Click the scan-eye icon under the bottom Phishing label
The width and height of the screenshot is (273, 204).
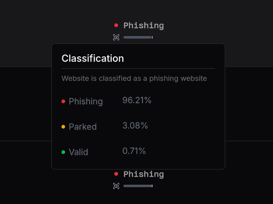pos(116,186)
